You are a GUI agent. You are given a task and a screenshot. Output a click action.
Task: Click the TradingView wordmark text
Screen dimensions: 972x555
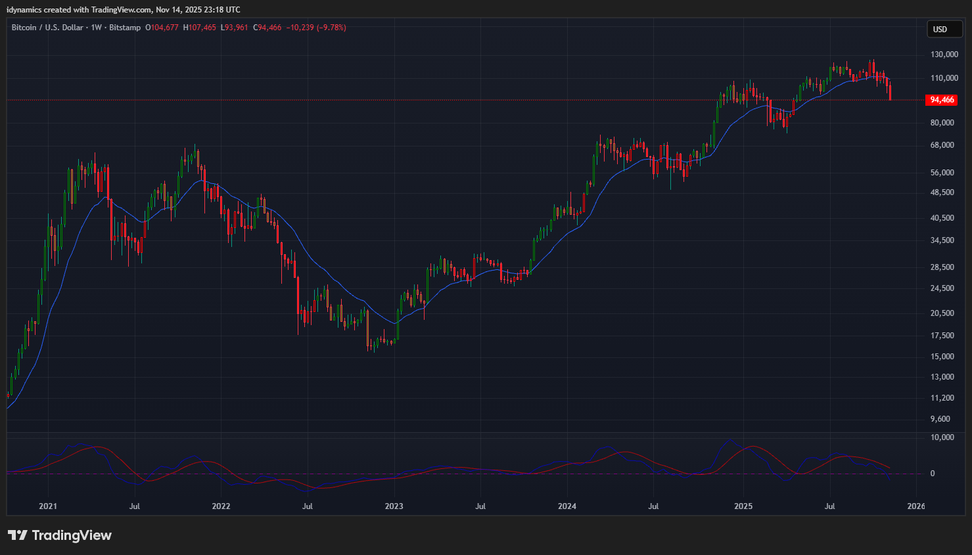(72, 535)
